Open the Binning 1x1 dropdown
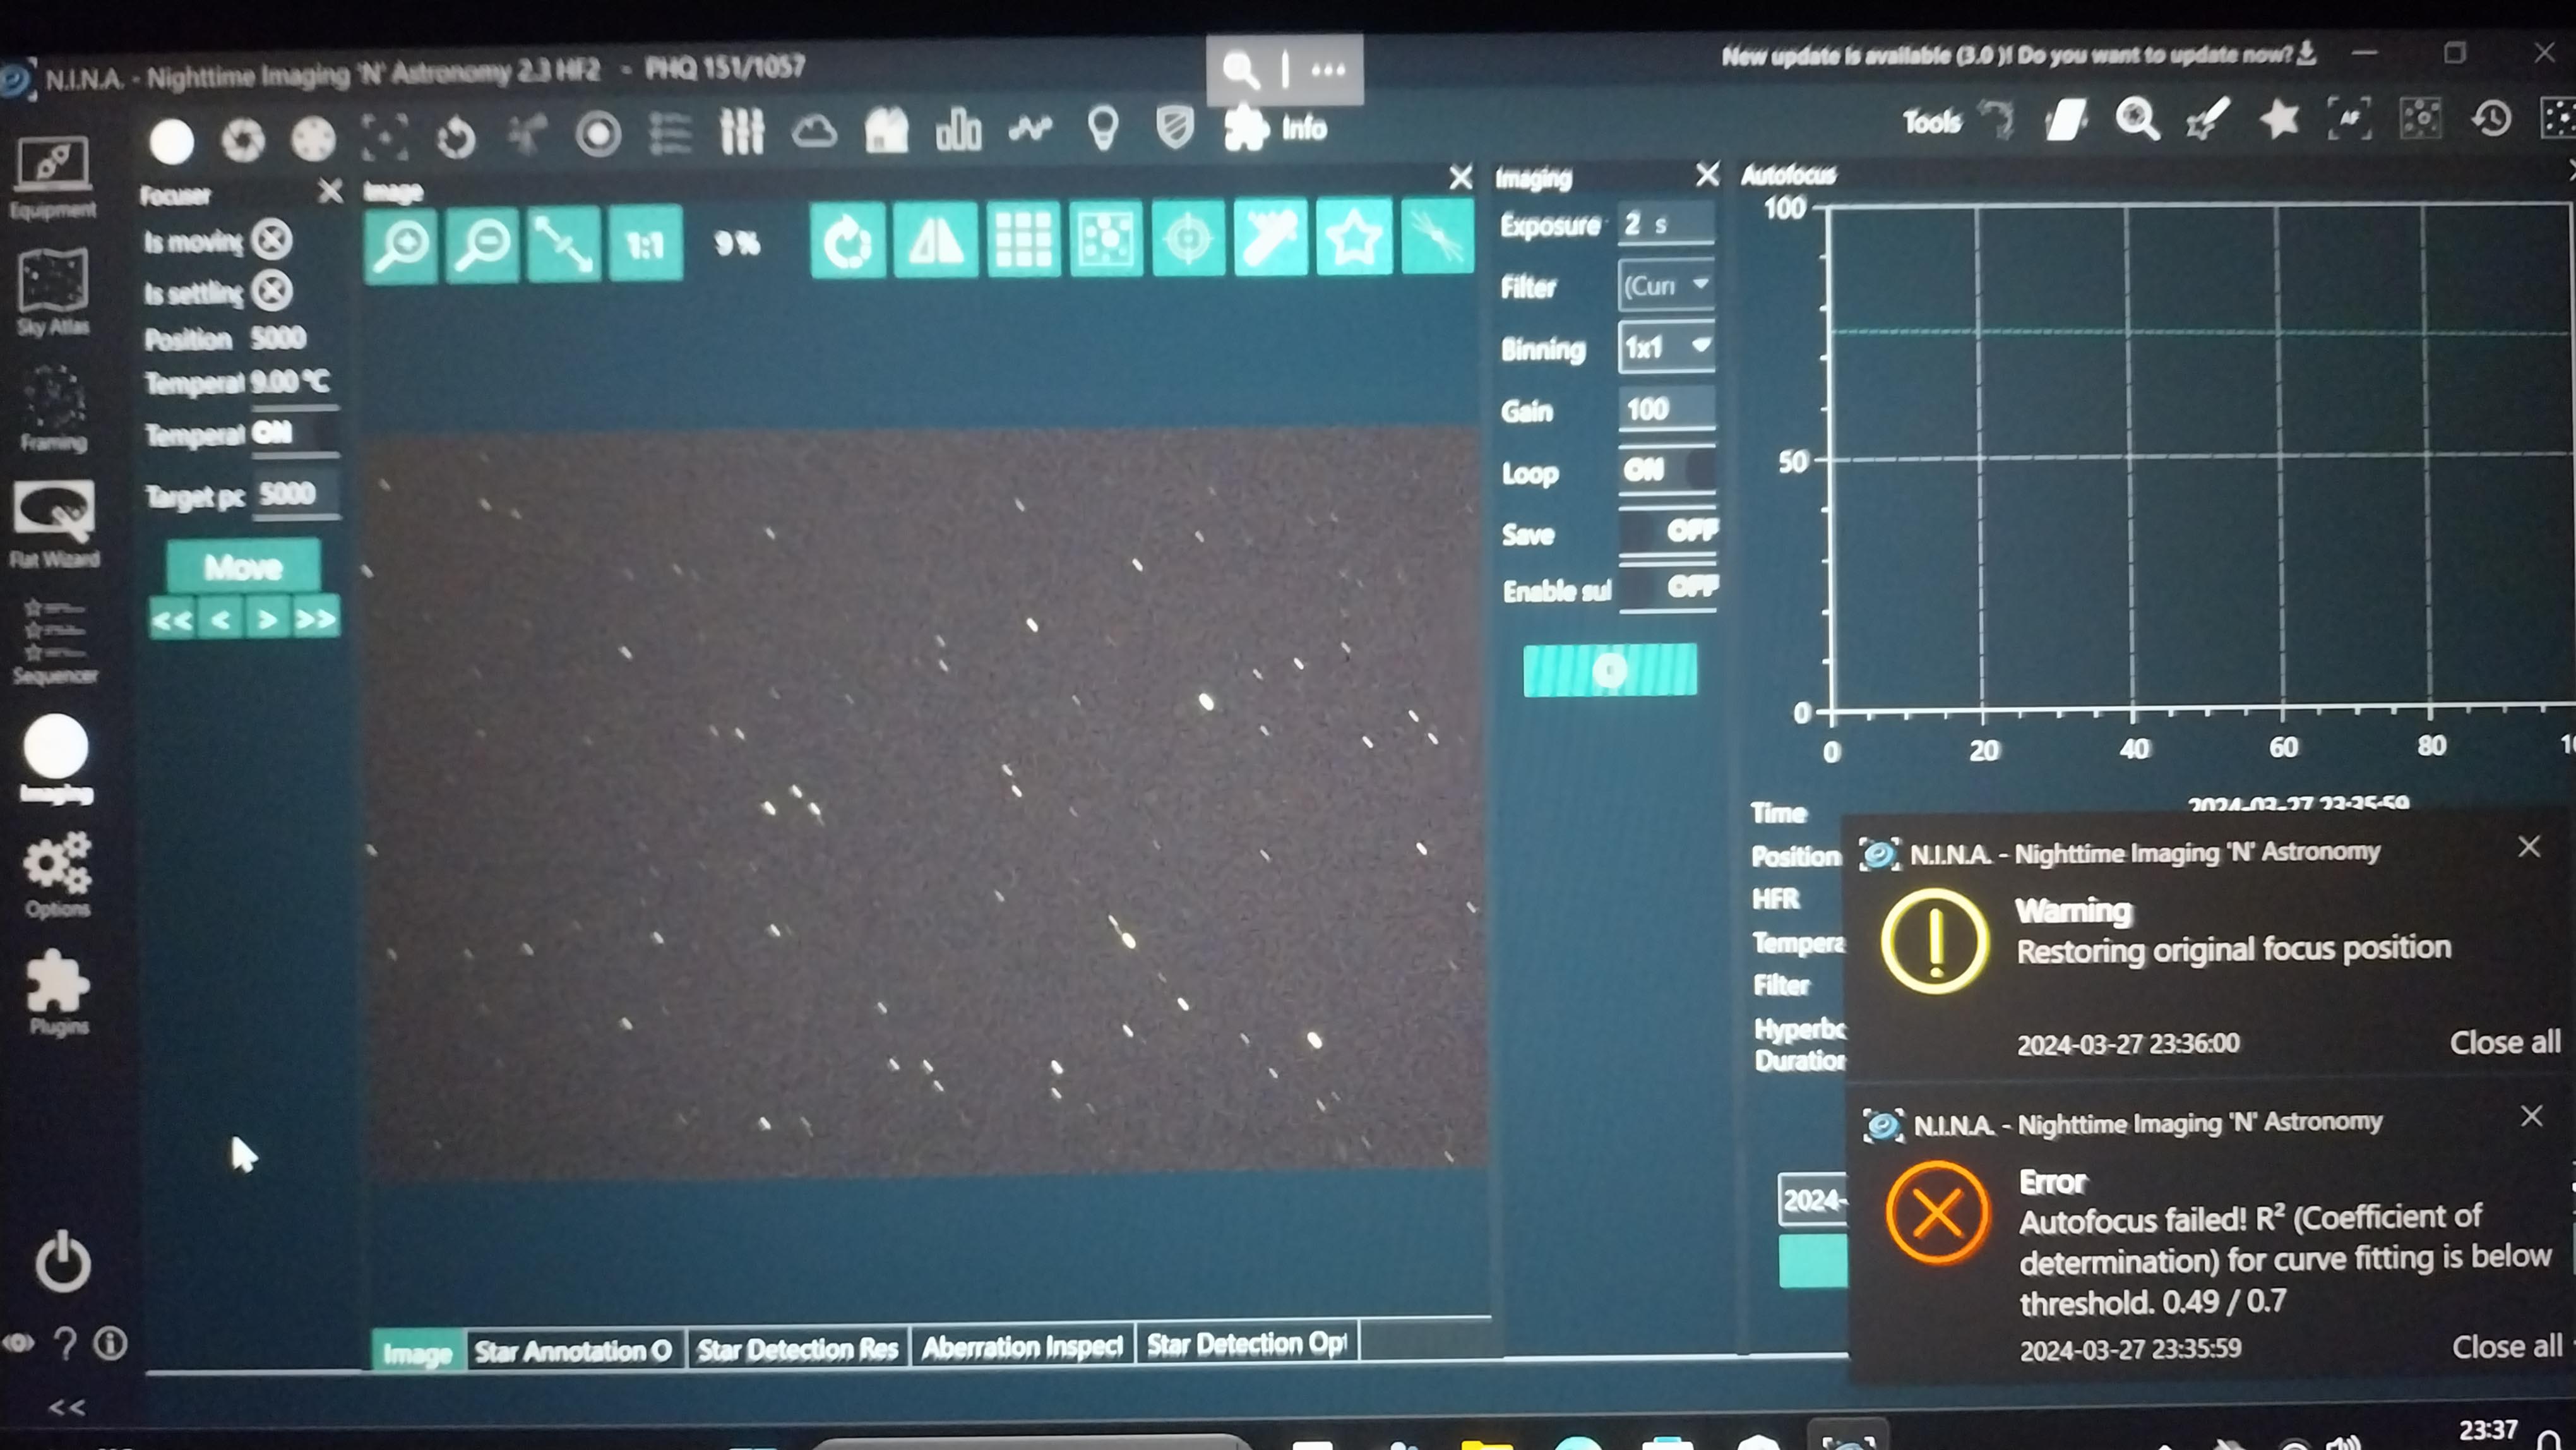Screen dimensions: 2576x1450 point(1666,347)
